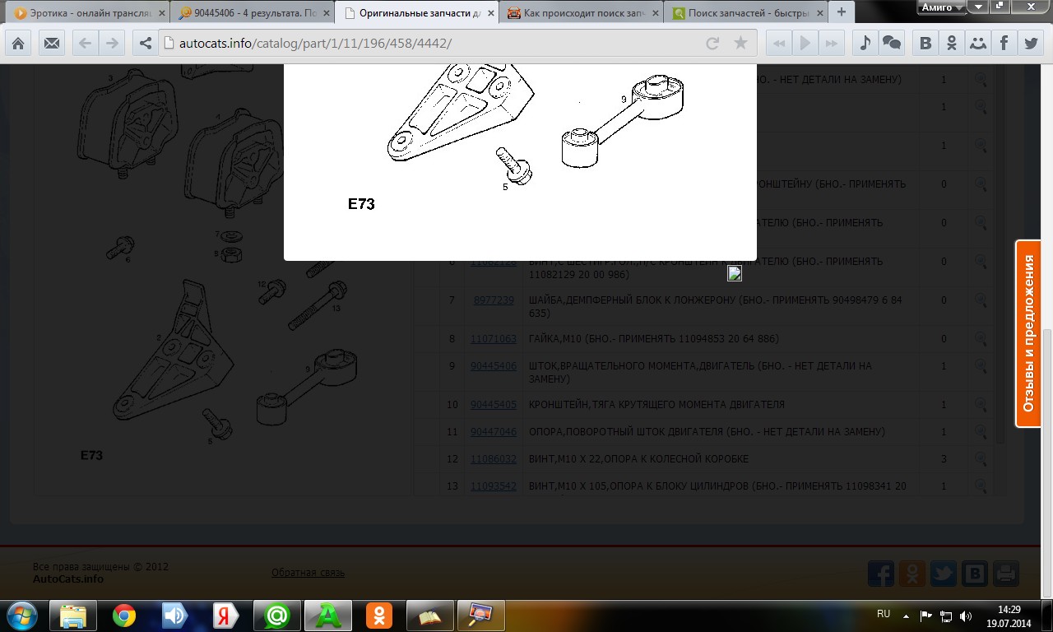Viewport: 1053px width, 632px height.
Task: Open the mail envelope icon in toolbar
Action: pos(52,44)
